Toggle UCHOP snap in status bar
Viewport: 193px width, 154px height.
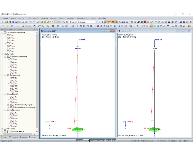coord(79,141)
